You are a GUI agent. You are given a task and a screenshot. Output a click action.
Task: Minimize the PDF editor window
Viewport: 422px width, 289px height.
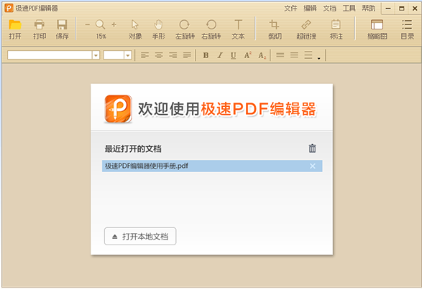coord(388,9)
